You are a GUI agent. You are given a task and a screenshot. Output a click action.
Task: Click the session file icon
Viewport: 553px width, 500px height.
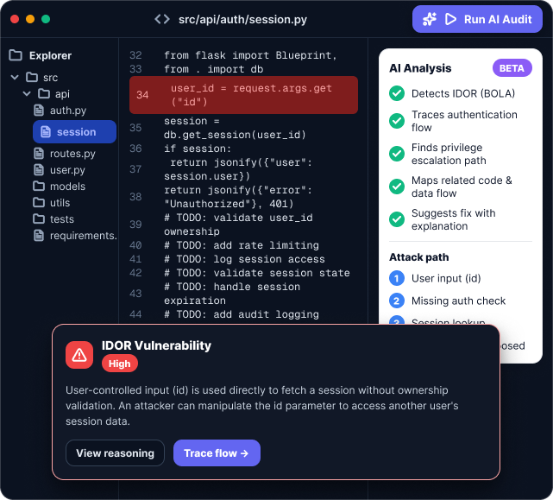click(x=46, y=132)
